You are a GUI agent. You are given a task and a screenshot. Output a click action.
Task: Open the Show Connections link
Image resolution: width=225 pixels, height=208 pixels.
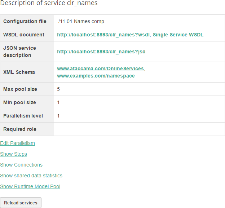click(21, 165)
